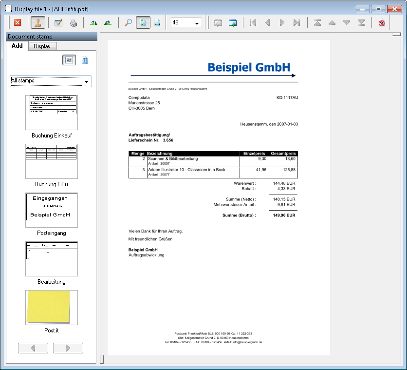This screenshot has height=370, width=407.
Task: Go to next page
Action: [282, 22]
